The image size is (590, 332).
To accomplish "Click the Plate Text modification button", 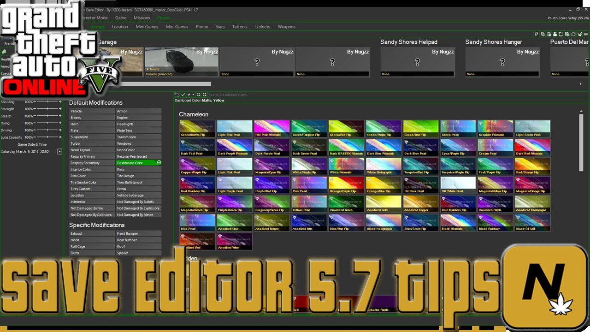I will (x=139, y=130).
